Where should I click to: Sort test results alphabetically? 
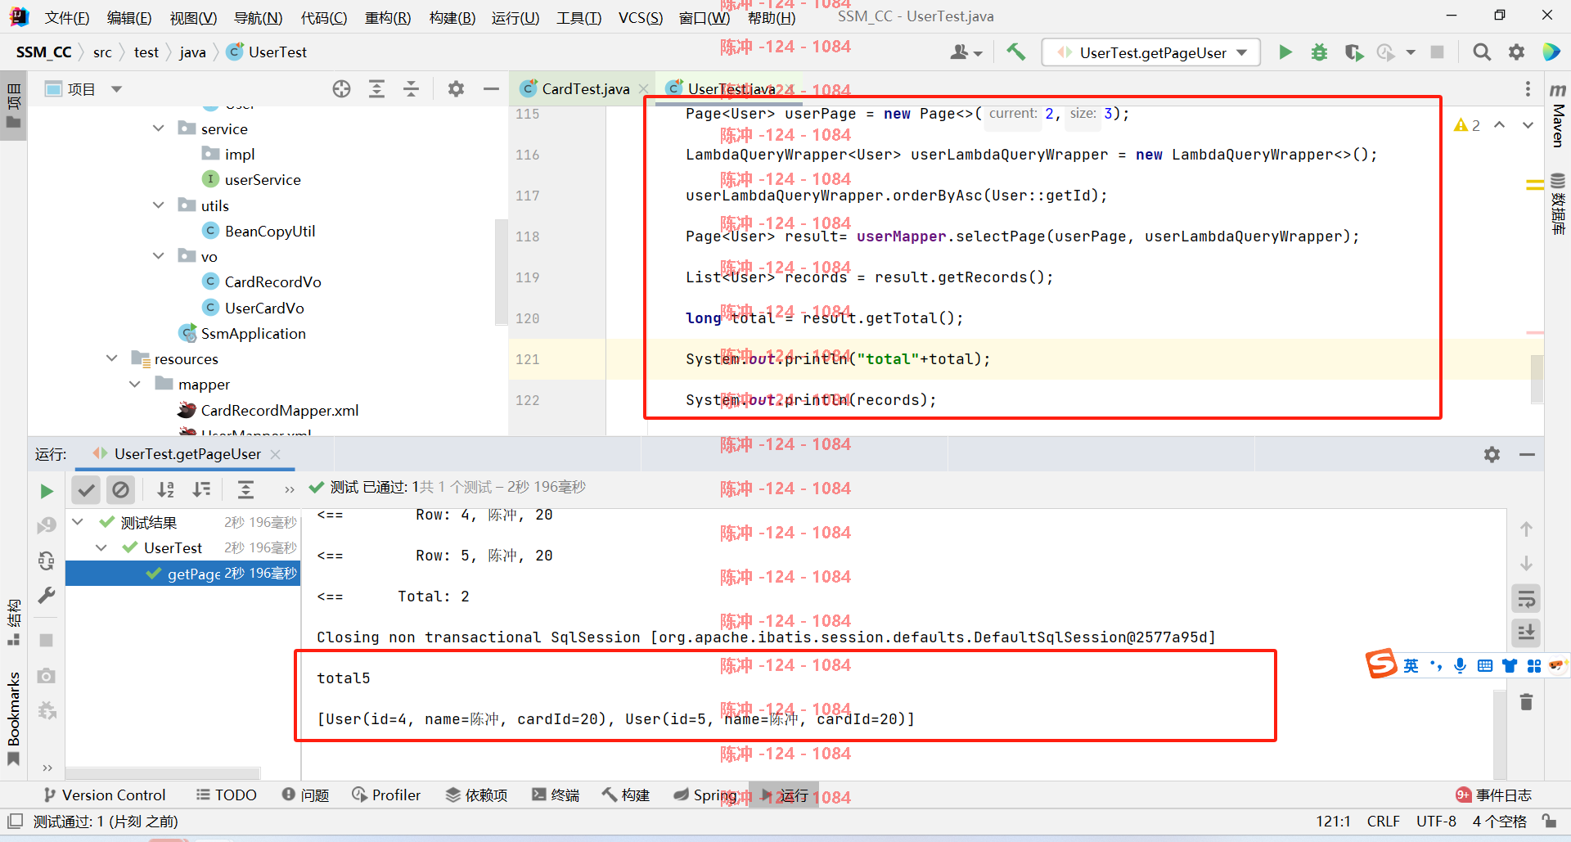pyautogui.click(x=166, y=489)
